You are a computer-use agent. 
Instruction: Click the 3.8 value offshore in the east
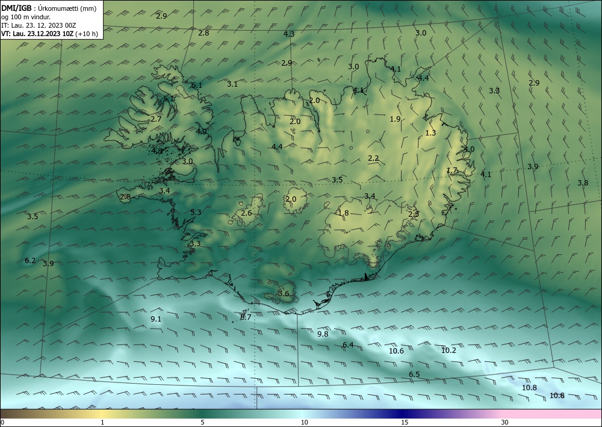click(x=583, y=182)
